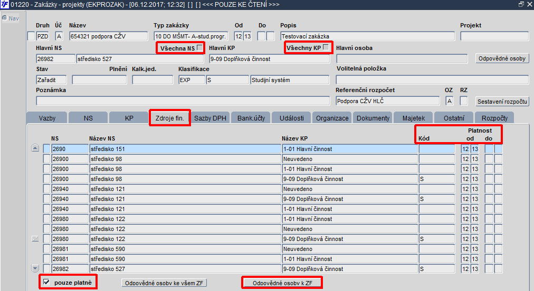This screenshot has height=291, width=534.
Task: Click Neuvedeno in row 26980 středisko 122
Action: pos(350,229)
